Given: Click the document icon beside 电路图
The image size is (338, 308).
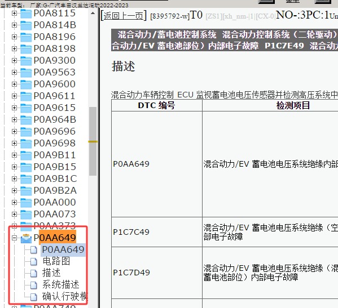Looking at the screenshot, I should coord(34,261).
